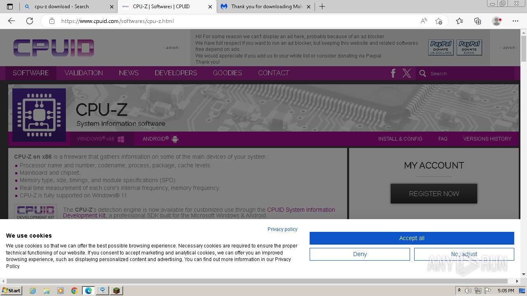View site information lock icon

tap(52, 21)
